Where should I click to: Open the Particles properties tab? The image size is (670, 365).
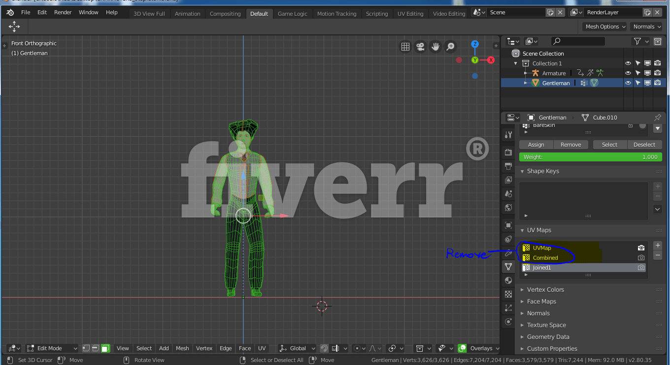pos(508,308)
